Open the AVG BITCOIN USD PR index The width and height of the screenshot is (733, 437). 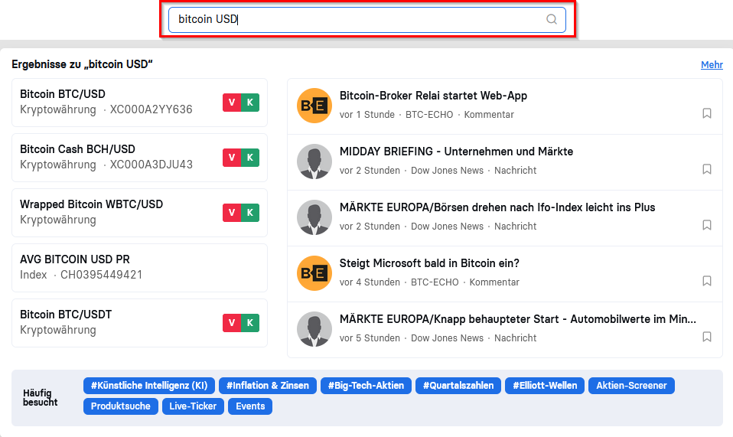139,268
